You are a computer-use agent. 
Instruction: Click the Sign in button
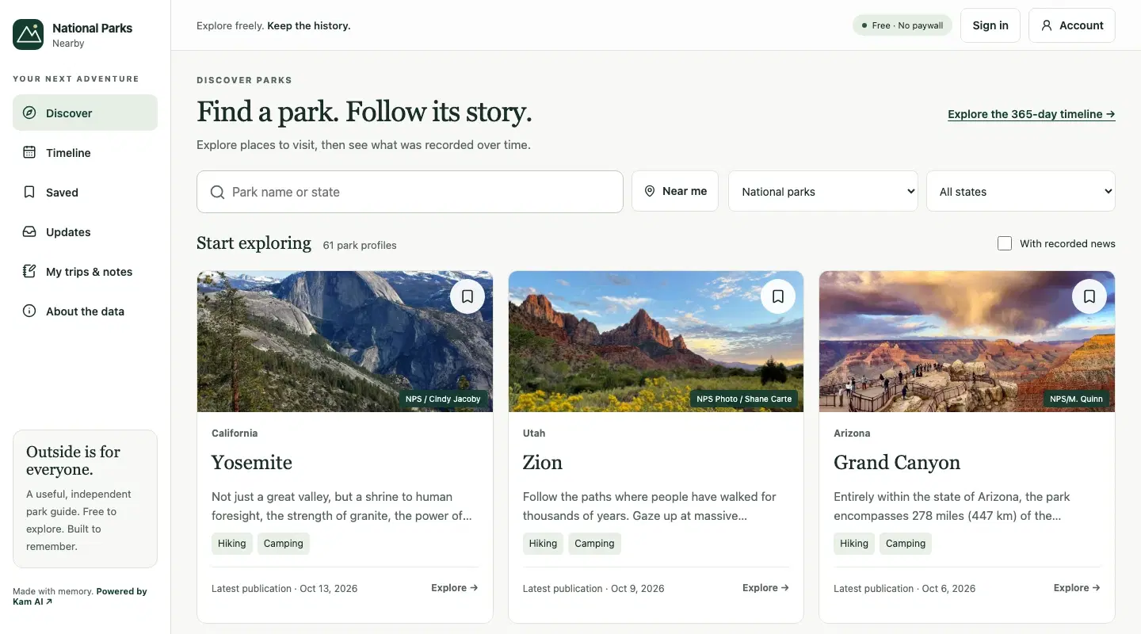pyautogui.click(x=990, y=25)
